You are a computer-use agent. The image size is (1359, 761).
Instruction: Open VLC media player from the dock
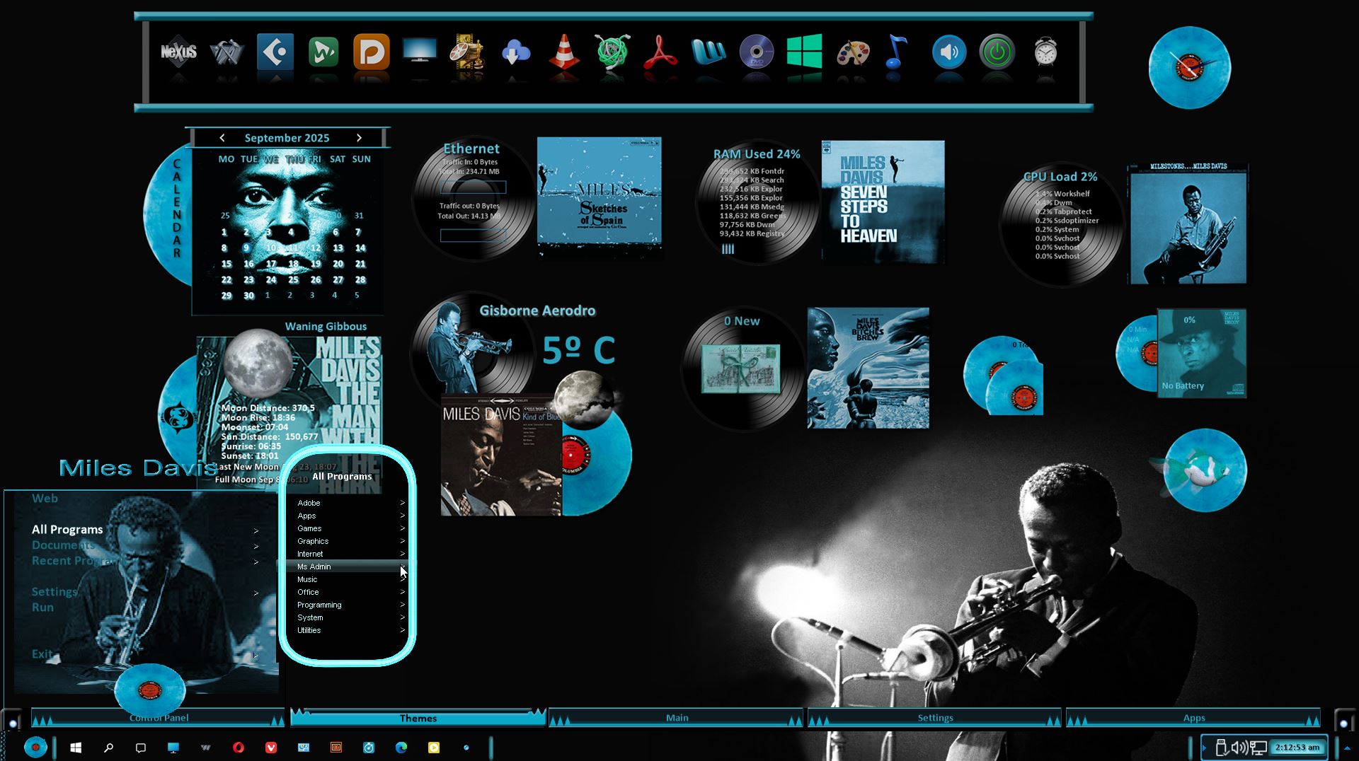[x=564, y=52]
